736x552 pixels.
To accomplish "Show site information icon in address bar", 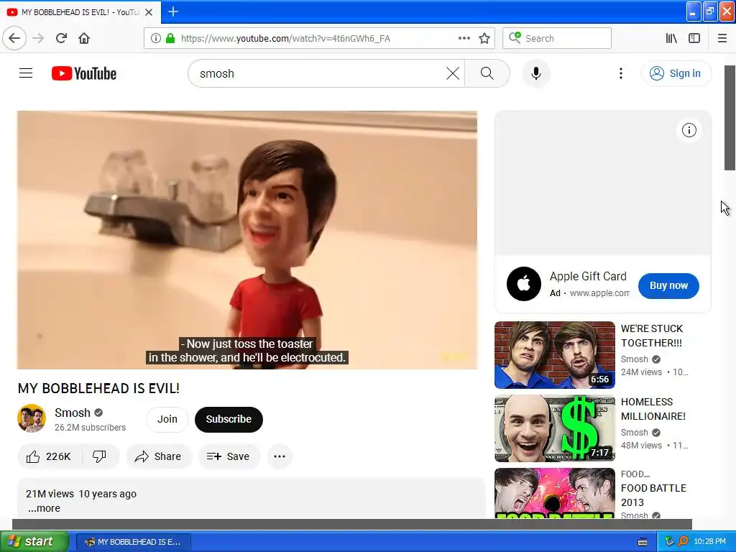I will click(x=155, y=38).
